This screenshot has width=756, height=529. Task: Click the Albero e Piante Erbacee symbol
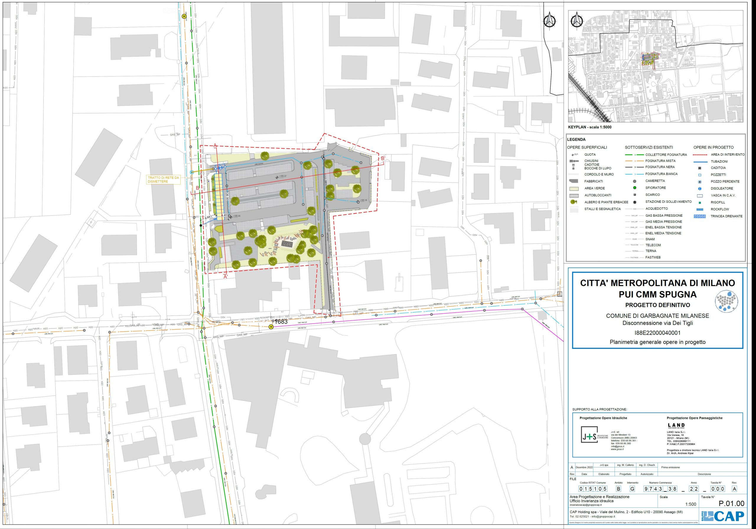pos(574,202)
